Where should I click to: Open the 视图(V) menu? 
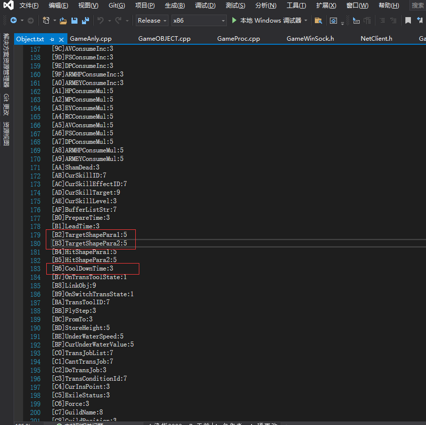coord(89,6)
